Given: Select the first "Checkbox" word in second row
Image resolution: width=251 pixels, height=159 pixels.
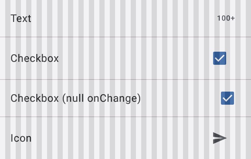Looking at the screenshot, I should [35, 59].
